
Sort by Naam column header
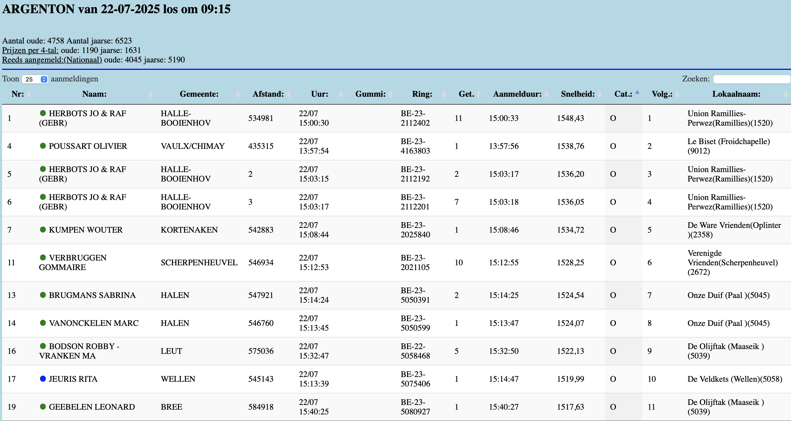[x=94, y=94]
